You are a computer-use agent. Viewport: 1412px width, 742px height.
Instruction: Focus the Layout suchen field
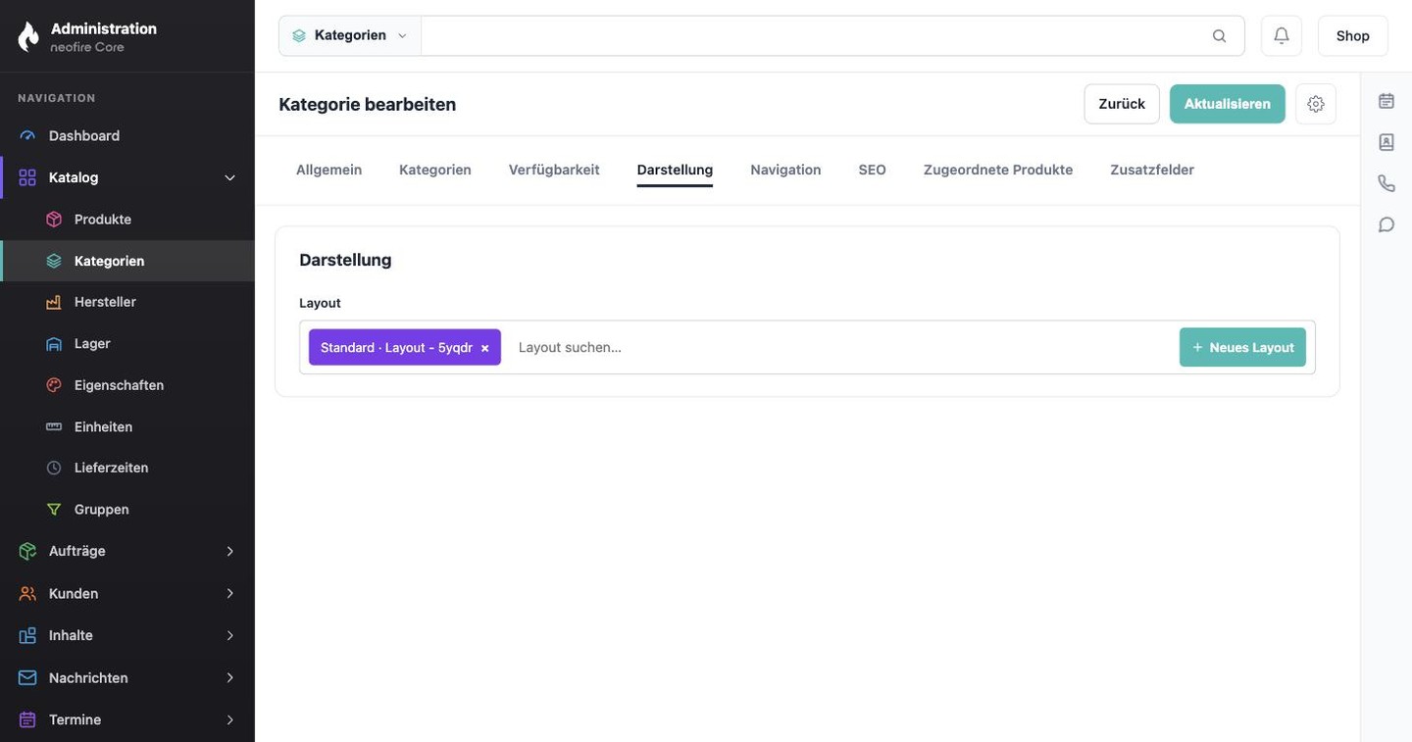[x=843, y=347]
